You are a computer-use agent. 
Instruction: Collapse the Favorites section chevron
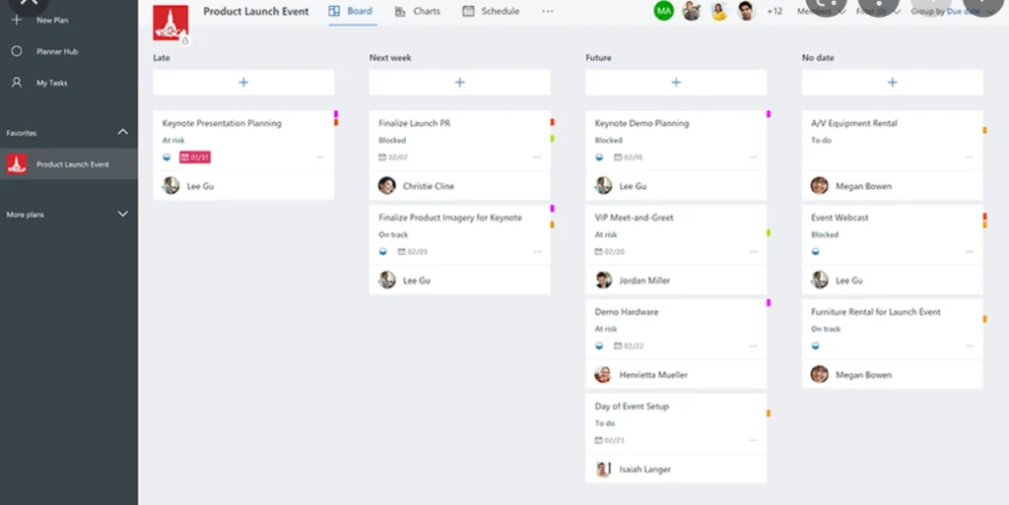pos(123,132)
